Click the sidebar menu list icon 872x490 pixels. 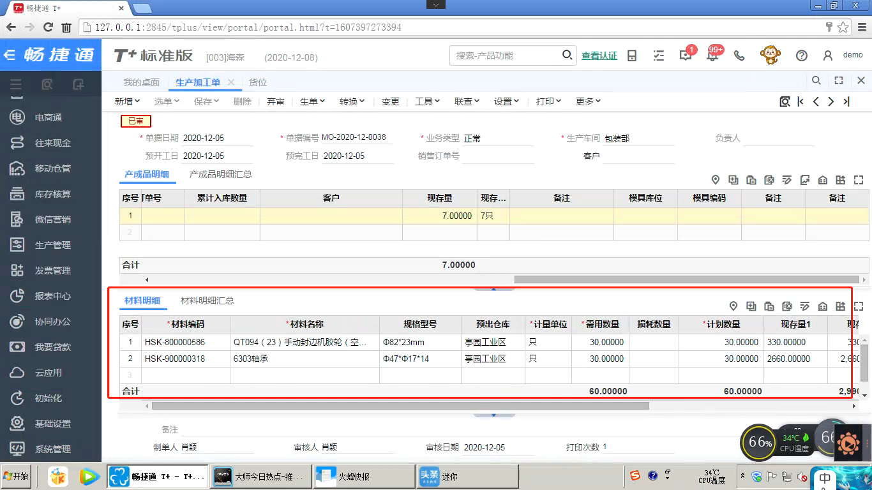(16, 84)
